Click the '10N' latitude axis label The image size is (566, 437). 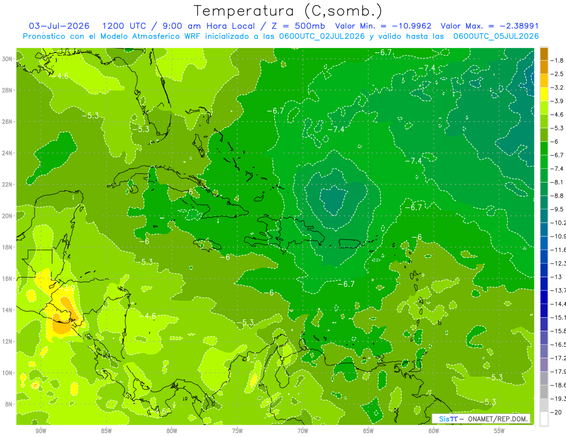pos(8,372)
